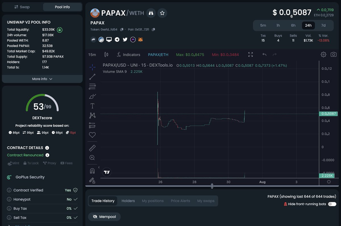Open the Trade History tab
This screenshot has width=341, height=226.
[x=103, y=201]
